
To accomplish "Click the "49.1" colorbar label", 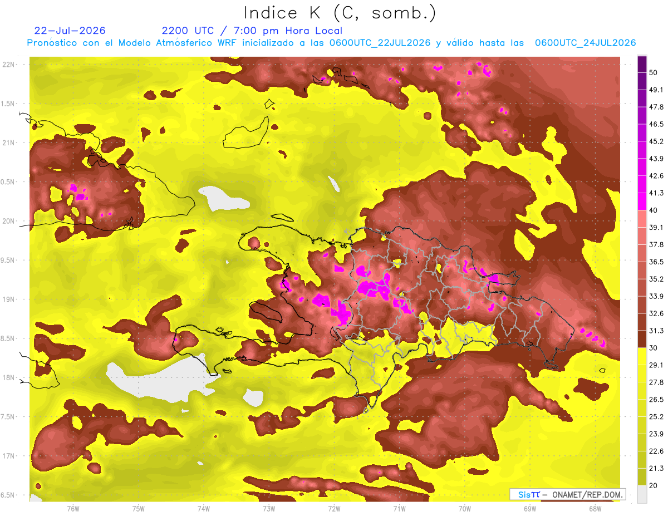I will 656,90.
